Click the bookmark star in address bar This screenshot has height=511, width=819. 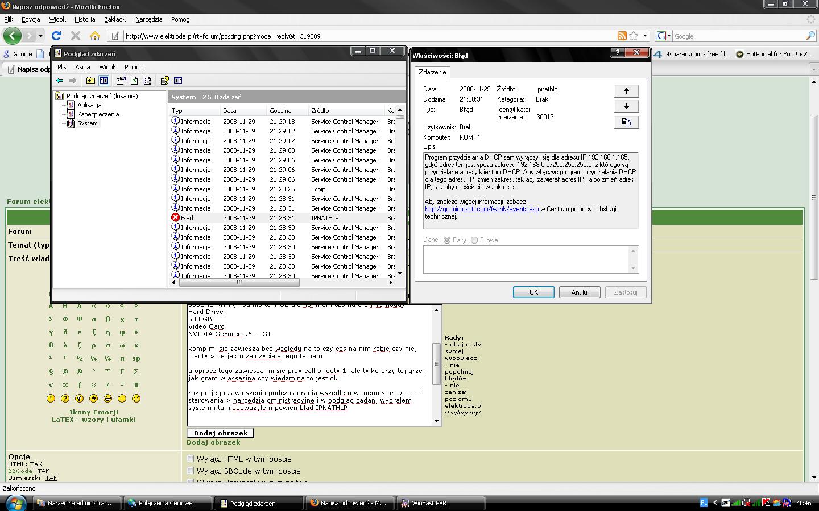(x=634, y=36)
